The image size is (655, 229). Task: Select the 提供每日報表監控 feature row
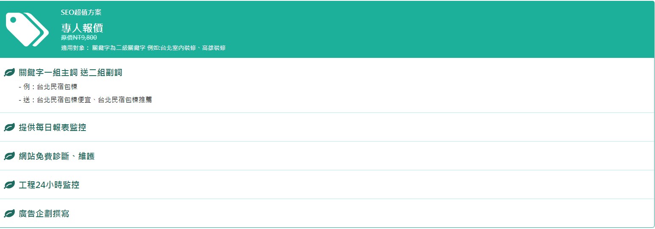(x=327, y=127)
